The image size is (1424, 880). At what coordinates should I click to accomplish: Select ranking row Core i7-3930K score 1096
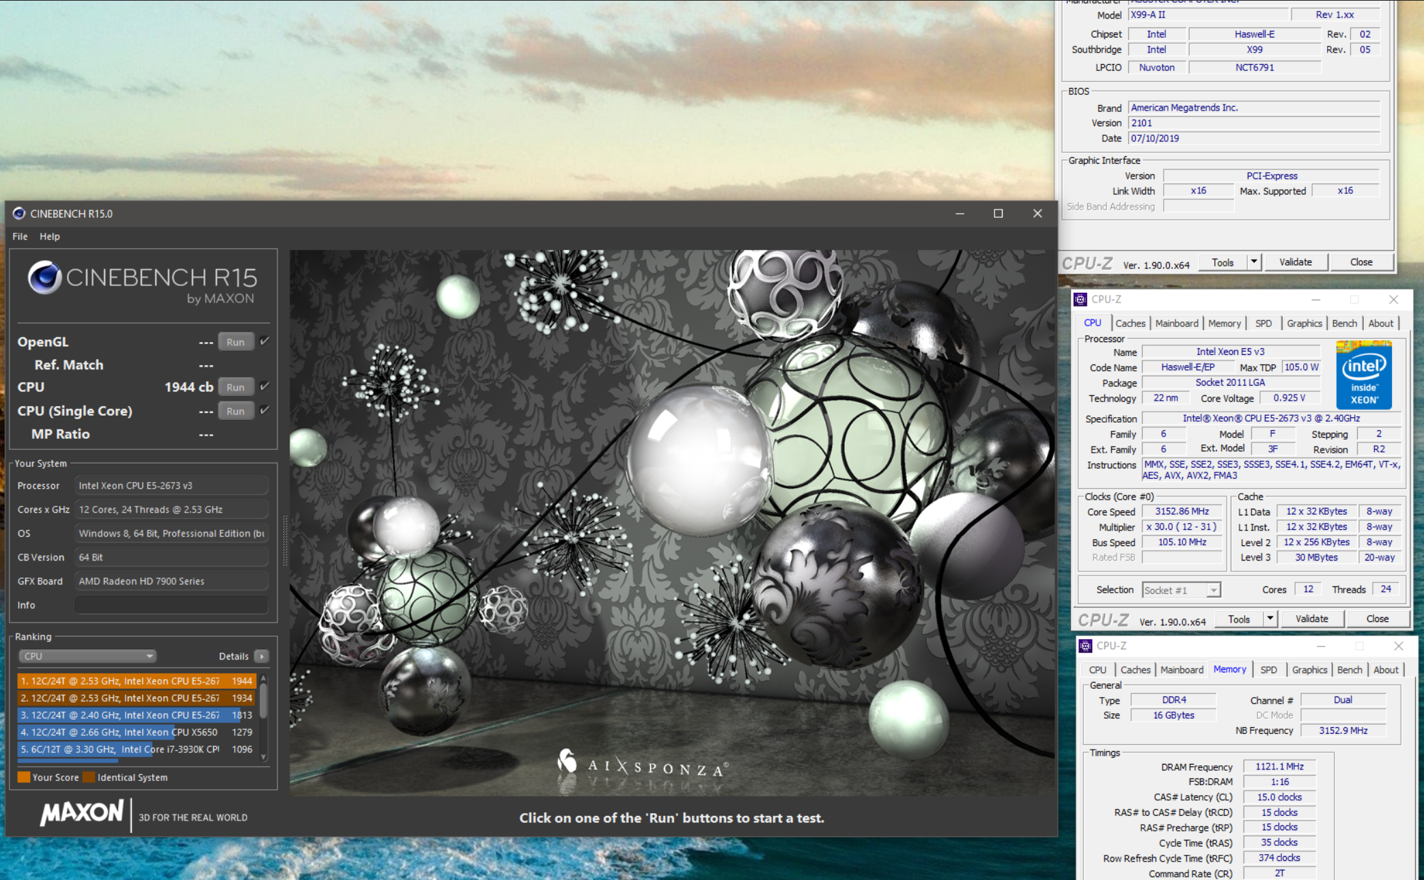point(137,749)
